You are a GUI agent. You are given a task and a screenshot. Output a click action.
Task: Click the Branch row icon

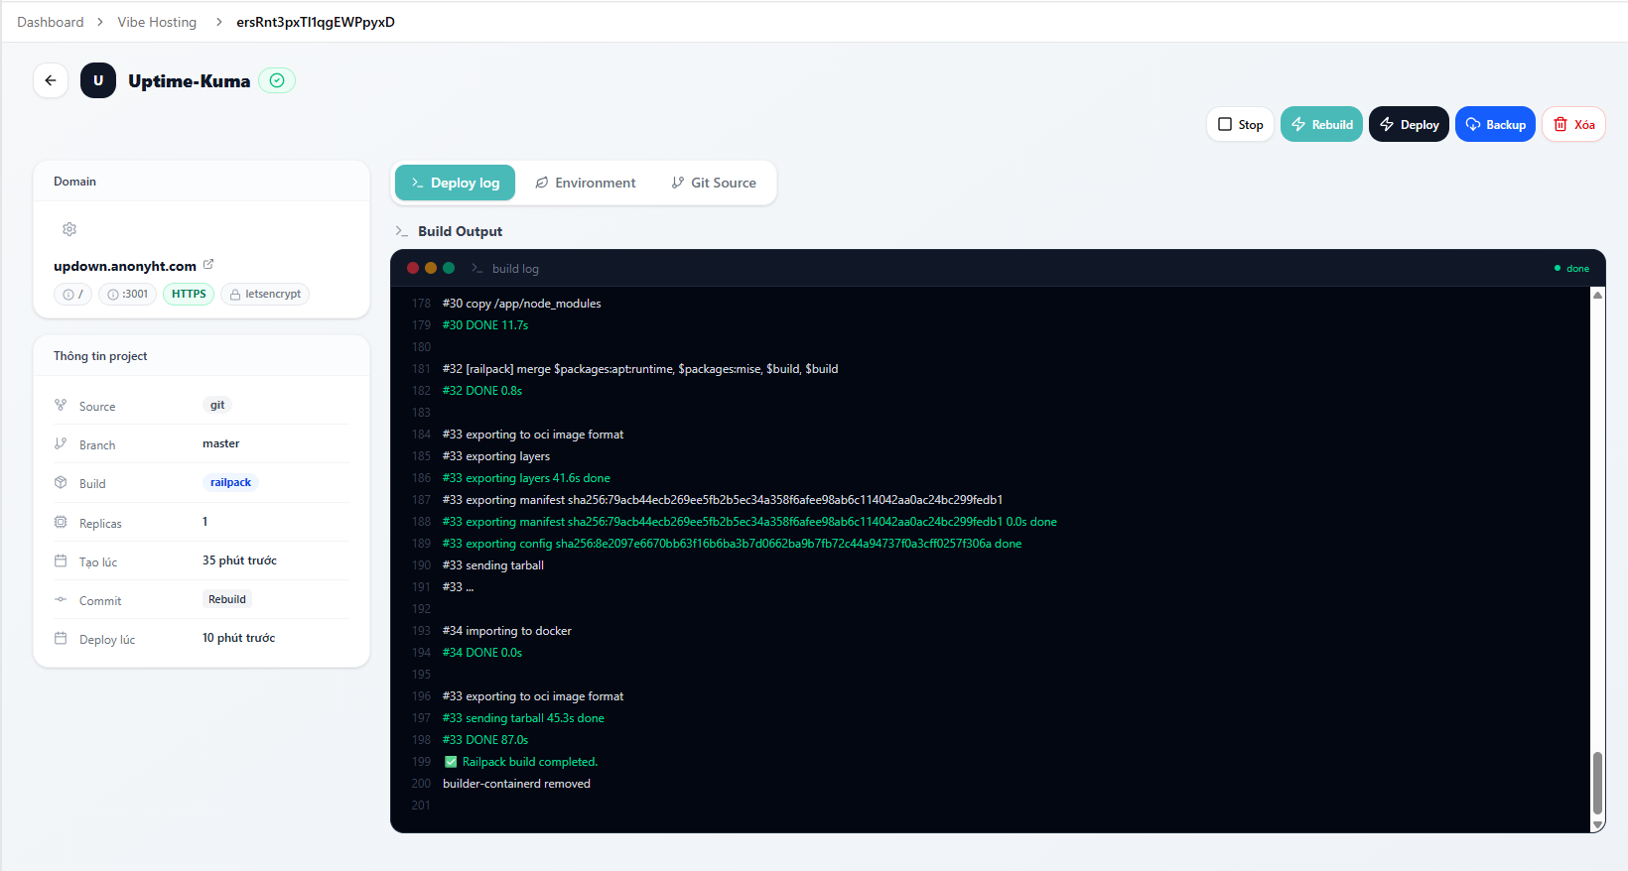point(61,443)
